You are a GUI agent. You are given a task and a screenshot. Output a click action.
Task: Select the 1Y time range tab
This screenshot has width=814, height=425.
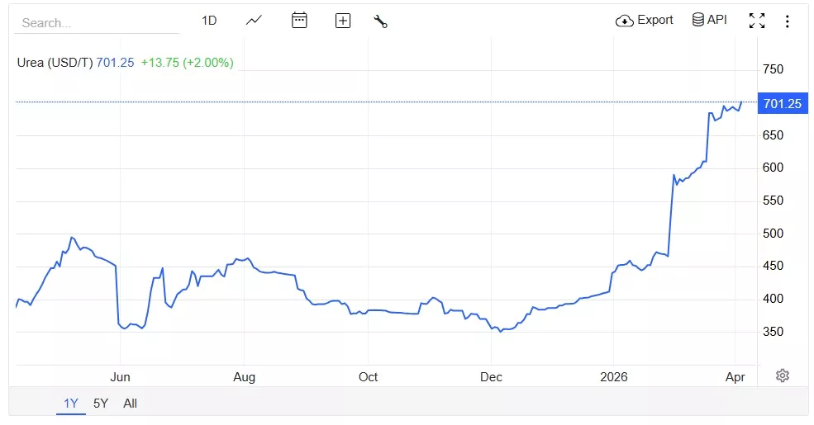(71, 404)
